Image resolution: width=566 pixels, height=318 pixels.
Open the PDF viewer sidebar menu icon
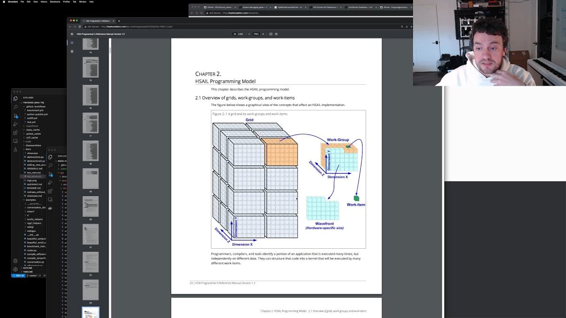pos(72,34)
